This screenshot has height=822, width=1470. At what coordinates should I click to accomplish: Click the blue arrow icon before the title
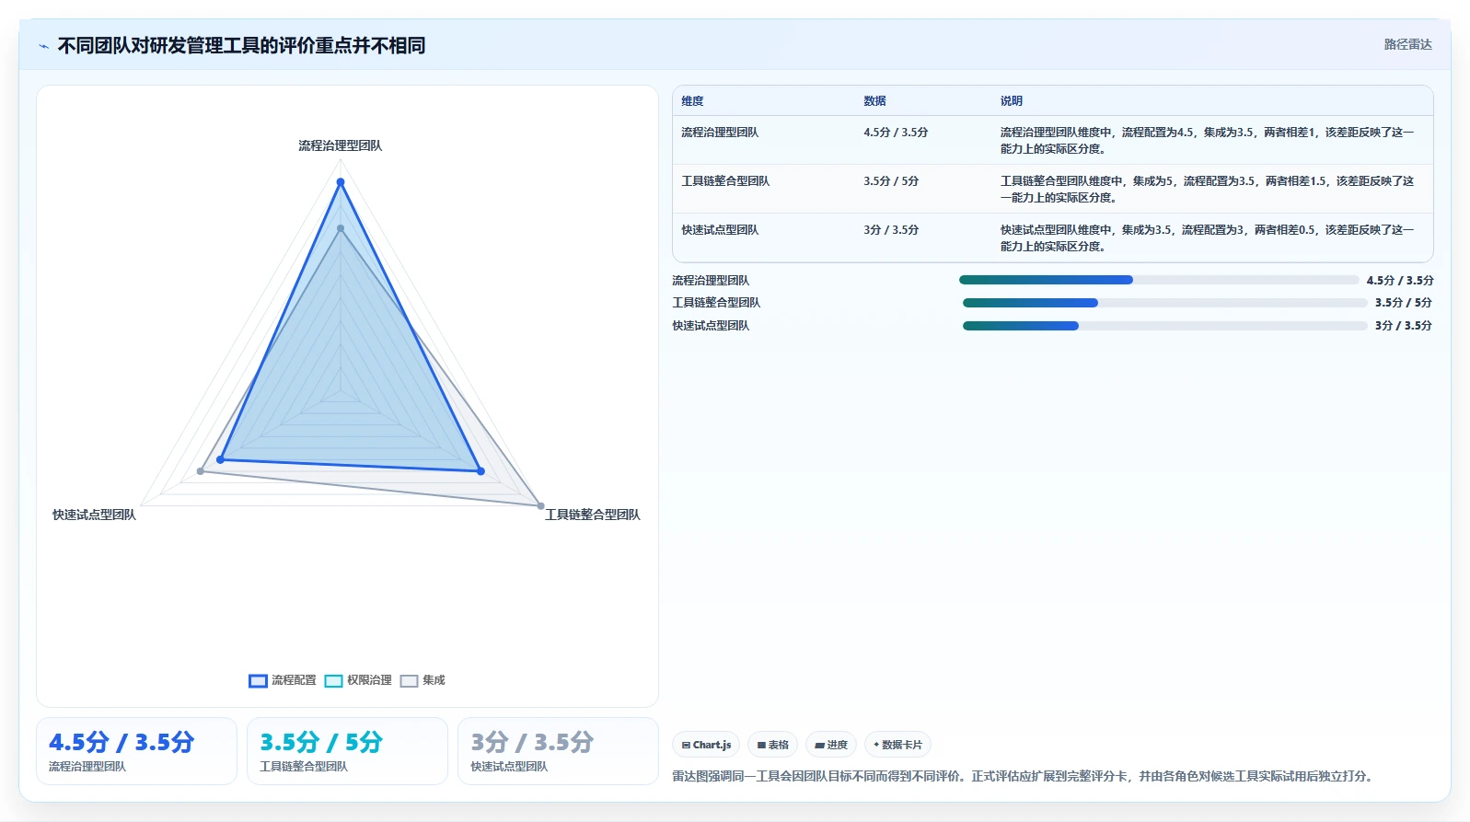point(43,46)
